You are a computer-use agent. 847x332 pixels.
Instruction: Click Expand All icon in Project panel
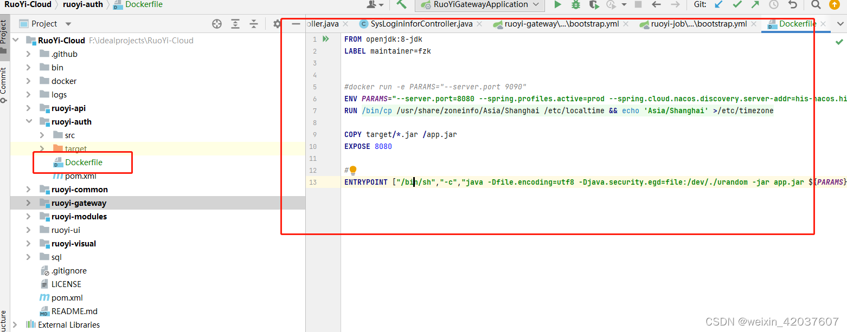tap(235, 24)
